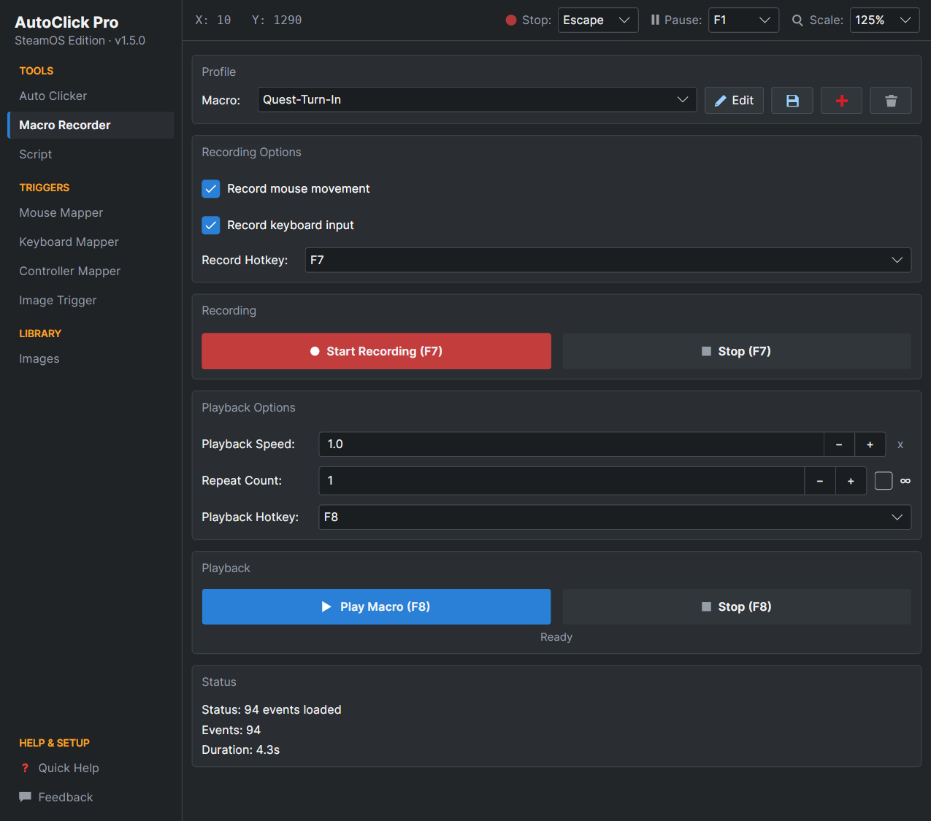Image resolution: width=931 pixels, height=821 pixels.
Task: Click the AutoClick Pro title
Action: click(x=66, y=23)
